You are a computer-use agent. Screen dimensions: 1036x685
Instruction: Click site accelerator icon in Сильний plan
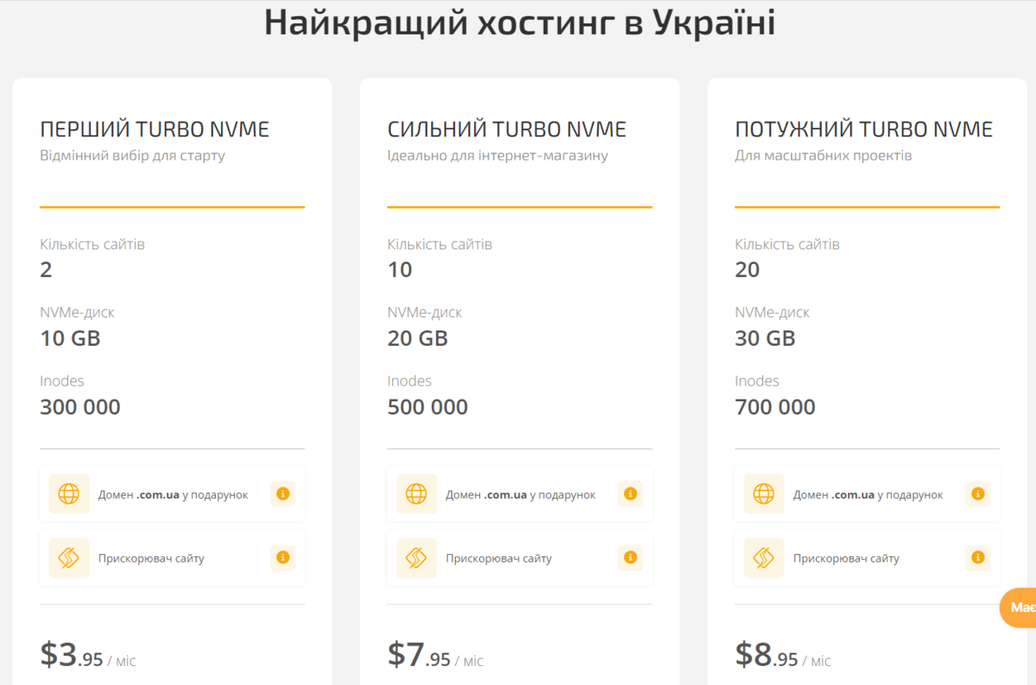[416, 558]
